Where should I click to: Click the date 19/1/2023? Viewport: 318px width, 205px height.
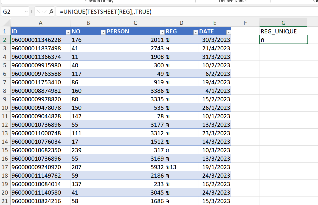click(x=215, y=167)
